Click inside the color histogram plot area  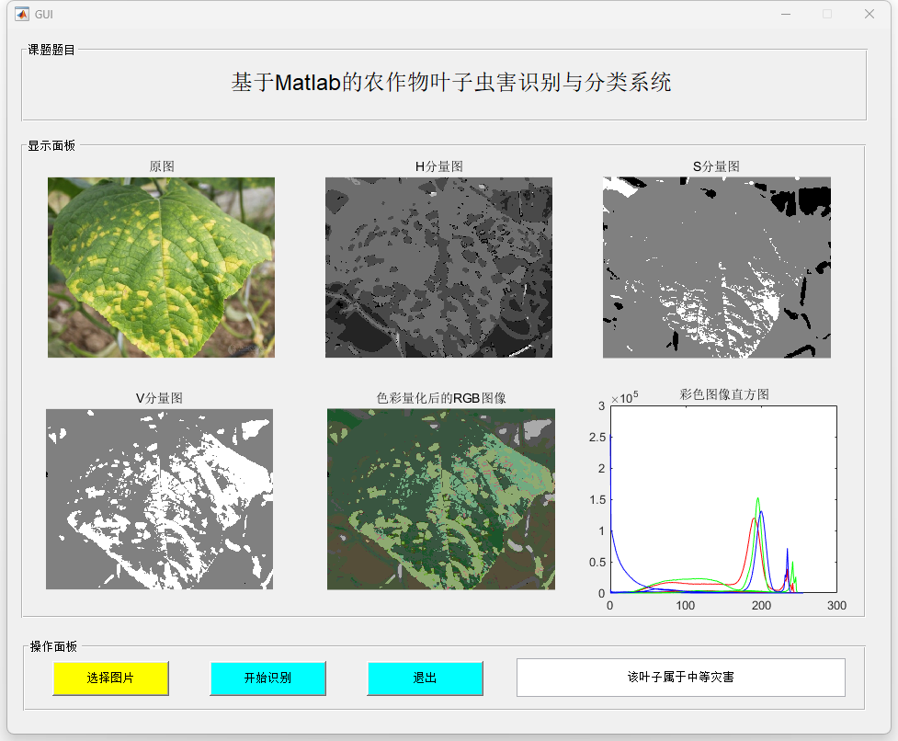tap(722, 498)
